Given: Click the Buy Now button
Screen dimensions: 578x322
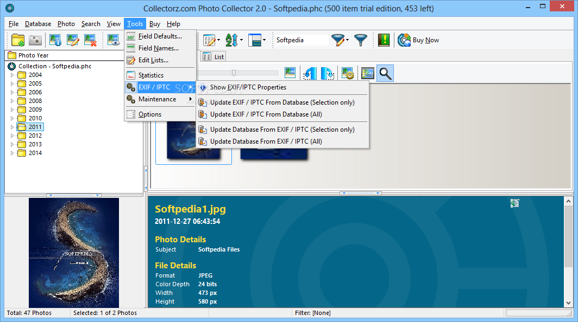Looking at the screenshot, I should click(418, 40).
